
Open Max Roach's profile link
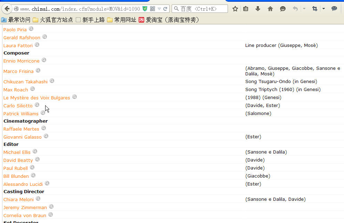pyautogui.click(x=16, y=90)
